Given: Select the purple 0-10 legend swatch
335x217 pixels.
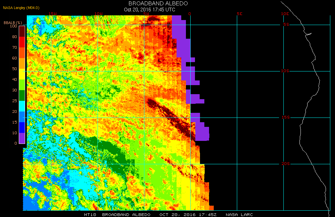Looking at the screenshot, I should pos(22,138).
